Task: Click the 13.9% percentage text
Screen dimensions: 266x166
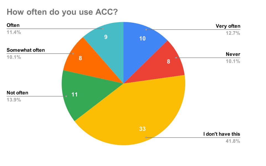Action: (14, 100)
